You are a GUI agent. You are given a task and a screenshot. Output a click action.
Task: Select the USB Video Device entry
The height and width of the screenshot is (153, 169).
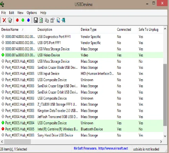click(82, 55)
